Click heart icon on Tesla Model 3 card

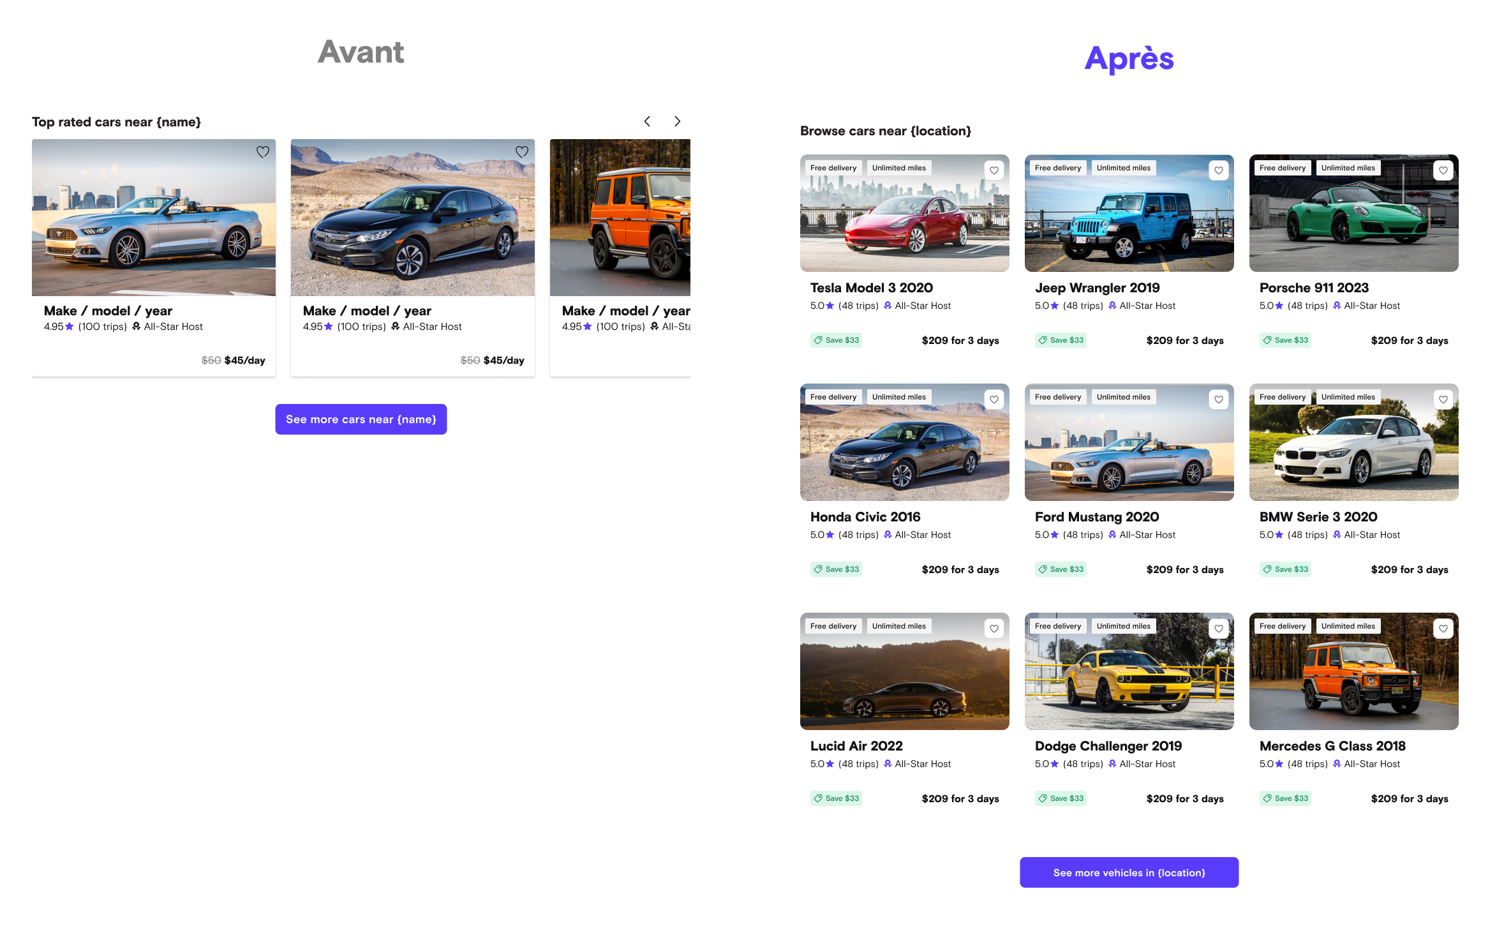click(x=994, y=170)
